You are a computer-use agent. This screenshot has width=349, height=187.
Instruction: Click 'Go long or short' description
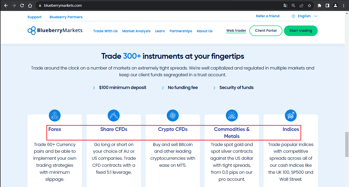114,158
